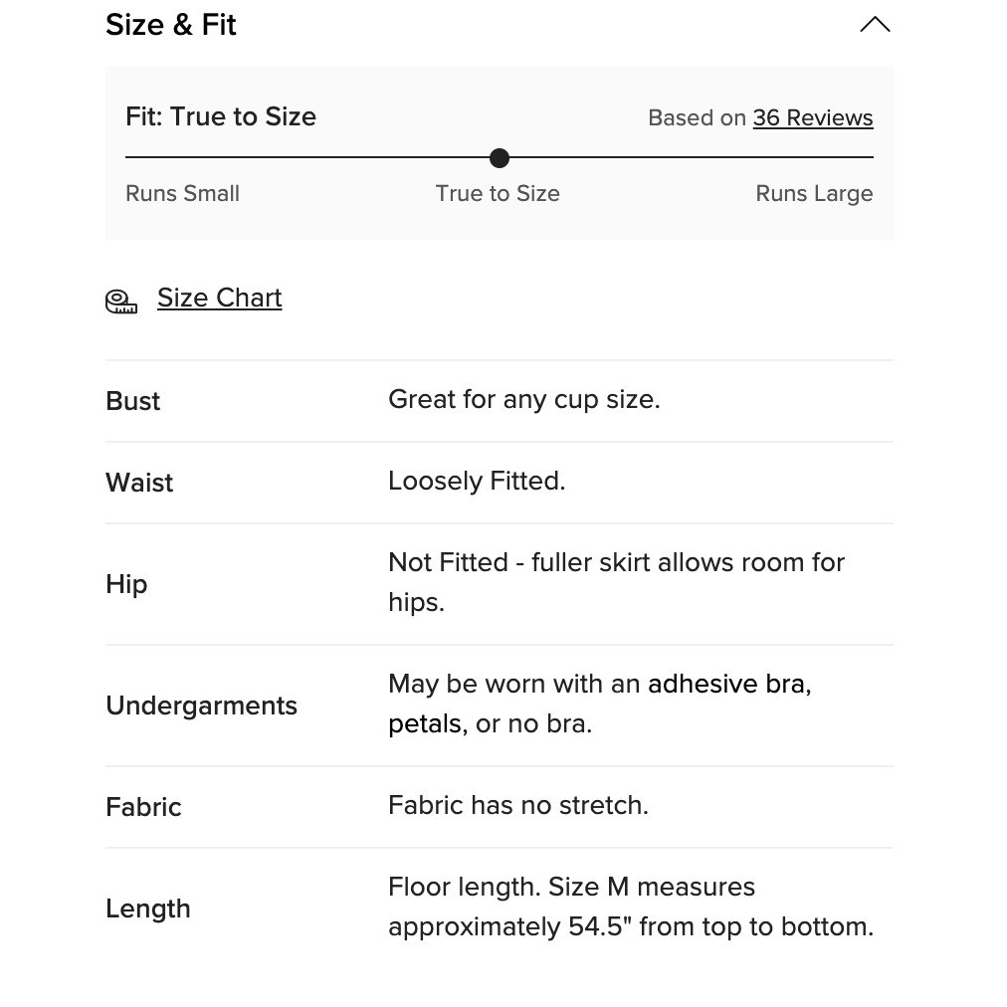1007x1007 pixels.
Task: Click the Runs Small label
Action: click(x=182, y=193)
